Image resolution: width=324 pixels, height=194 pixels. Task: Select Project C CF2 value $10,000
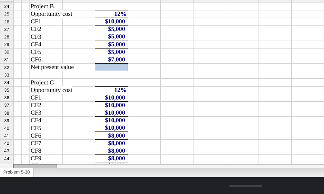pos(111,105)
